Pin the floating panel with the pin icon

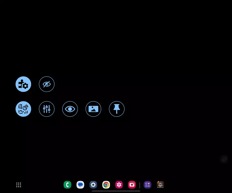[117, 109]
